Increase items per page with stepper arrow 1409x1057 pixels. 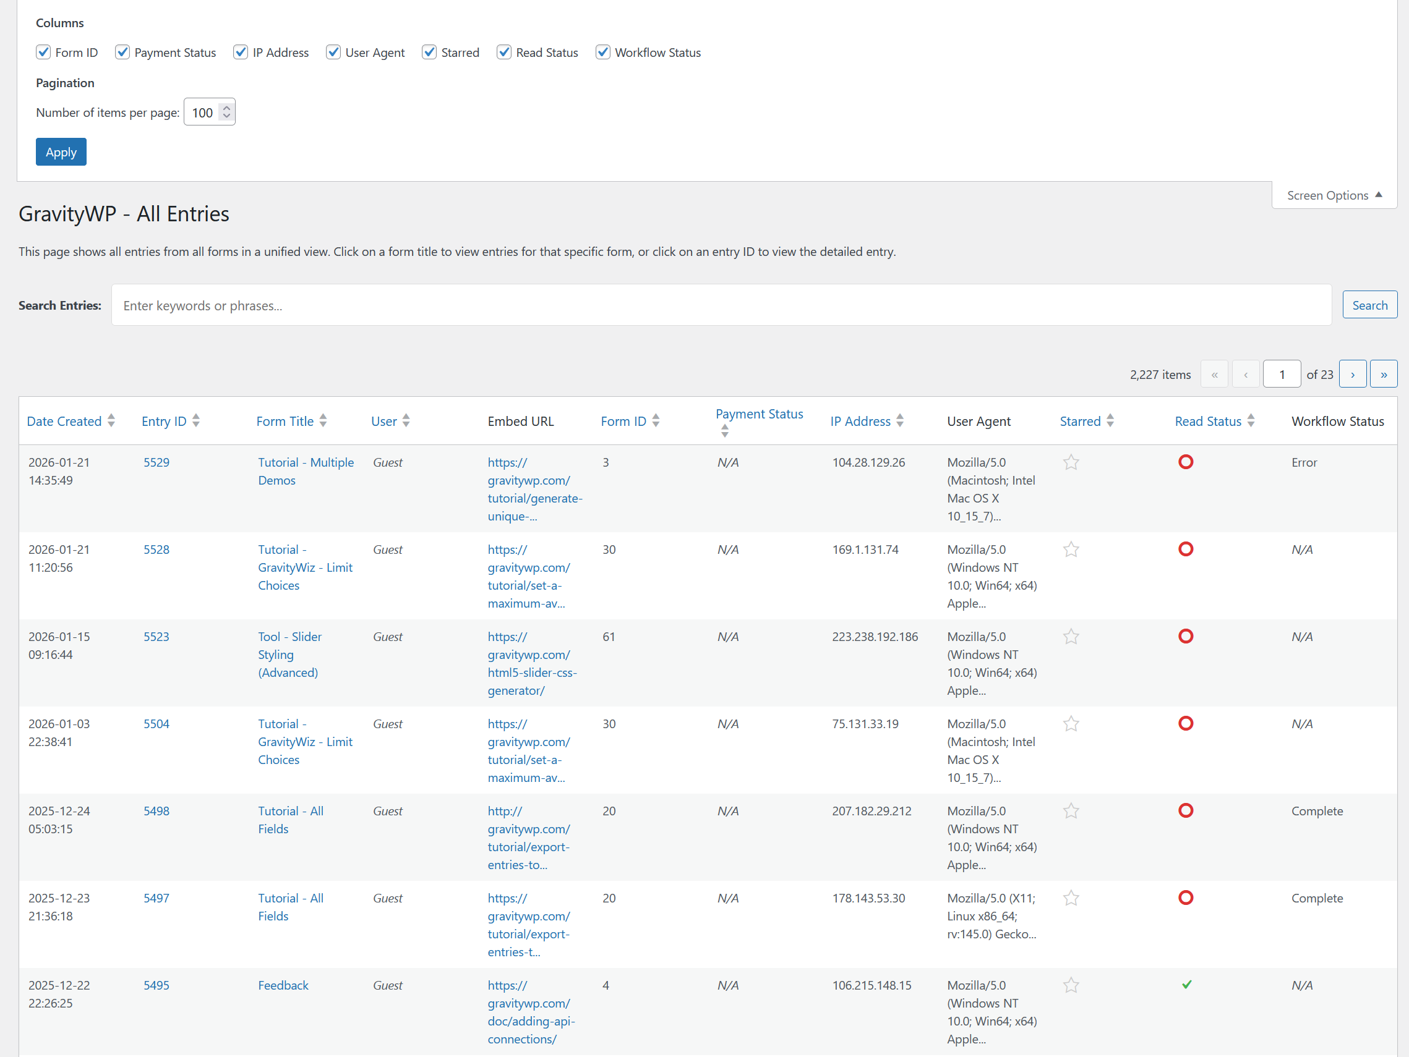pos(227,107)
